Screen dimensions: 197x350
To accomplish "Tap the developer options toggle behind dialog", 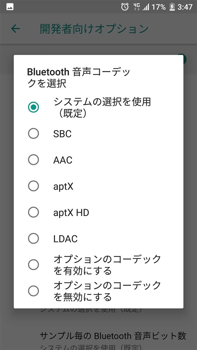I will pyautogui.click(x=184, y=59).
